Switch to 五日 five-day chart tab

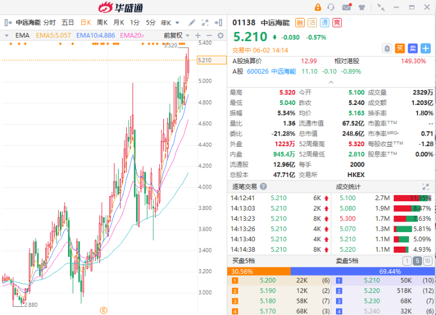pos(67,23)
